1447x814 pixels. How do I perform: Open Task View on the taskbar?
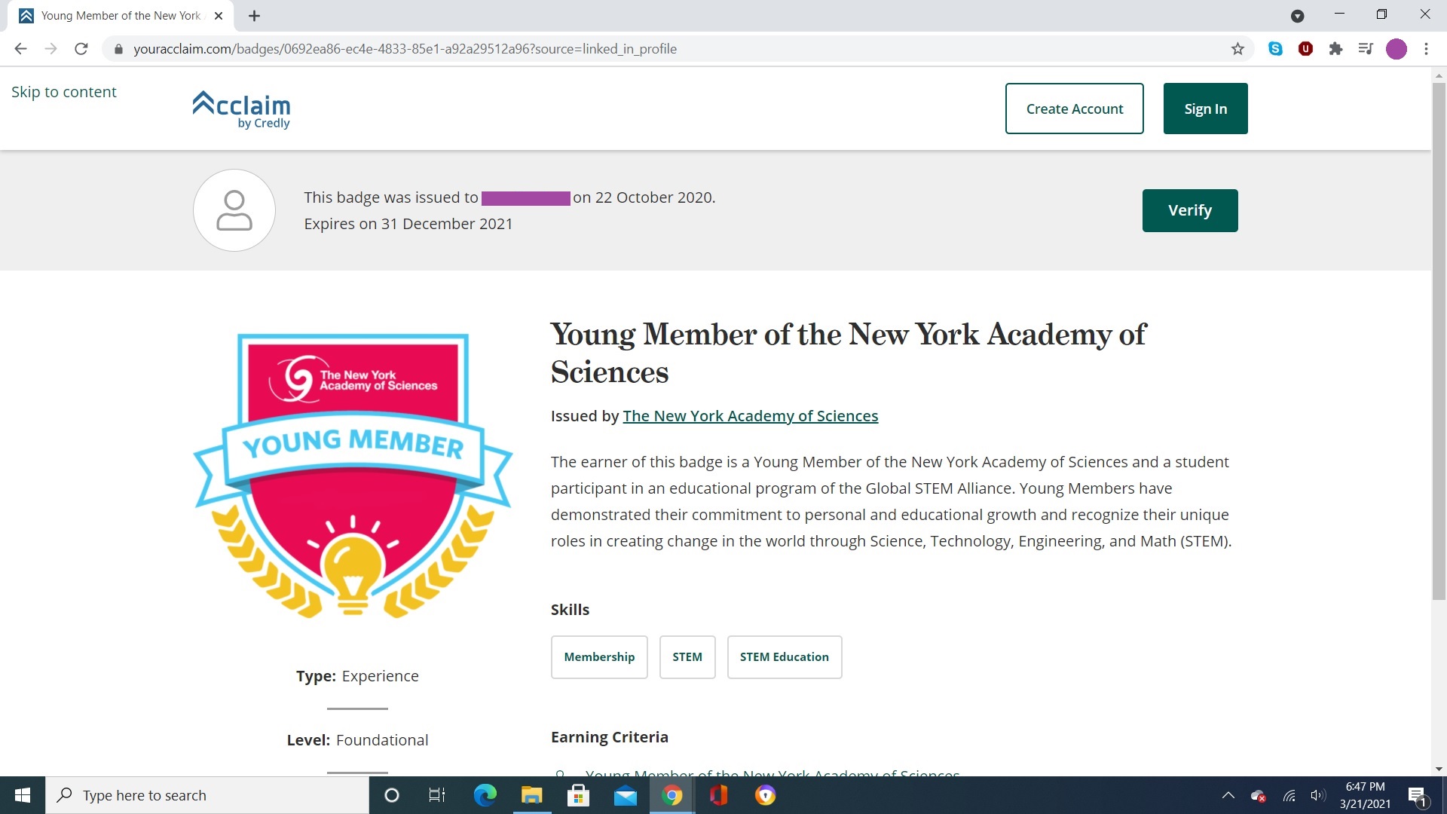pyautogui.click(x=437, y=795)
